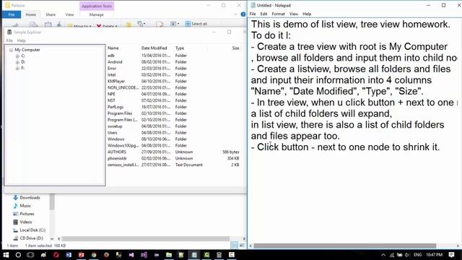Screen dimensions: 462x260
Task: Click the Name column header
Action: coord(113,48)
